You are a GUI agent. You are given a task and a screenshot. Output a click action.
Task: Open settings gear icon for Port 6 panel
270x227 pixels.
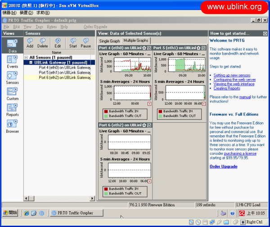point(144,125)
